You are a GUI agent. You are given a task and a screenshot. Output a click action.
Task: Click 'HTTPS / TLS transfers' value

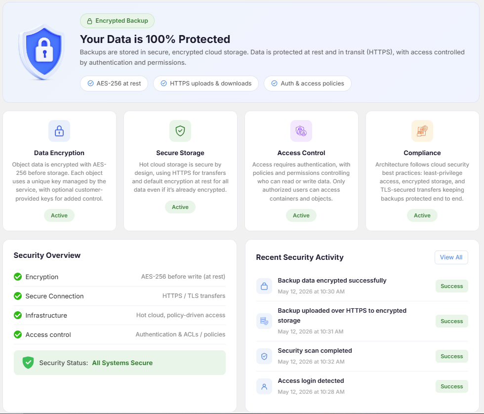(194, 296)
